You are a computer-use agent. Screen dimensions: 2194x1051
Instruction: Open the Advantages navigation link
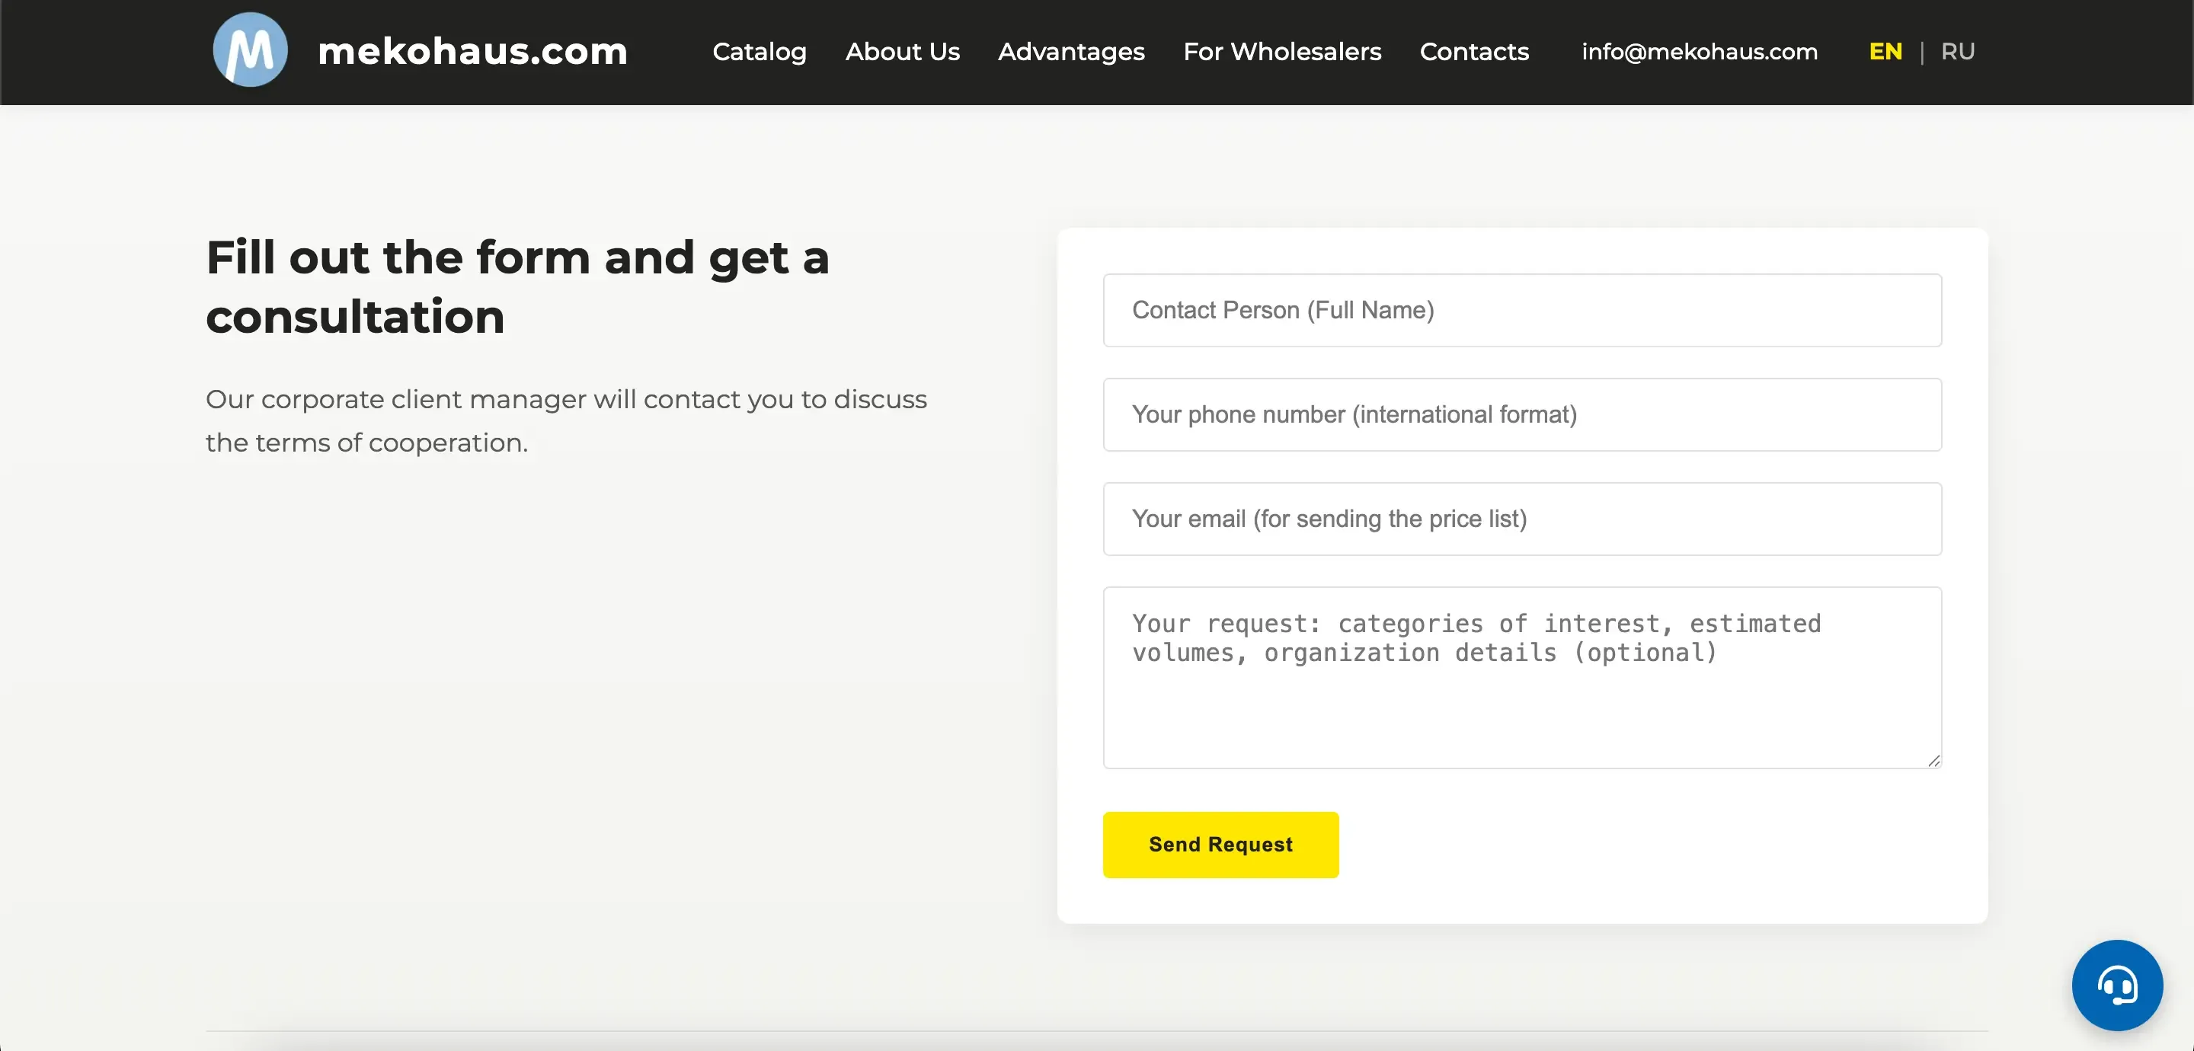1070,52
